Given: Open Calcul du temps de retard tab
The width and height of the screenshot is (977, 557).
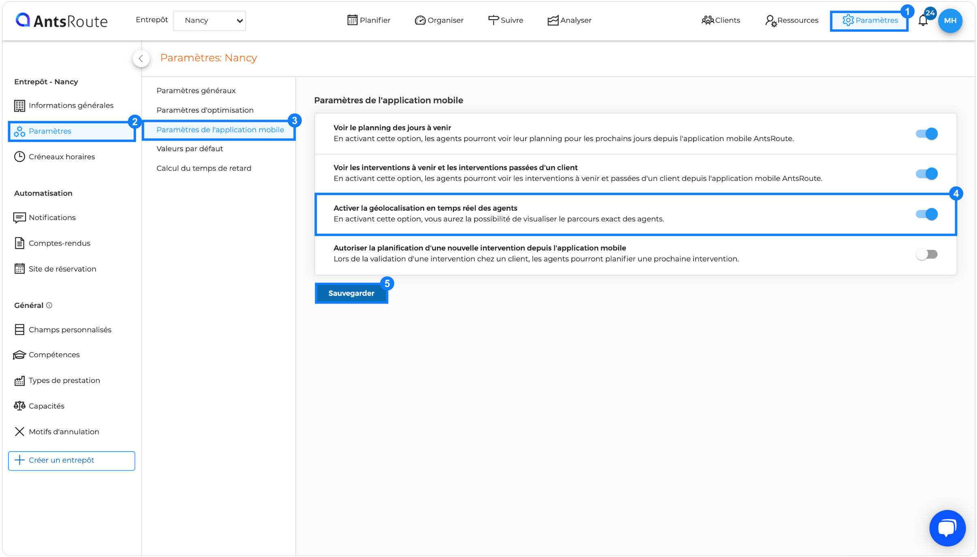Looking at the screenshot, I should click(204, 168).
